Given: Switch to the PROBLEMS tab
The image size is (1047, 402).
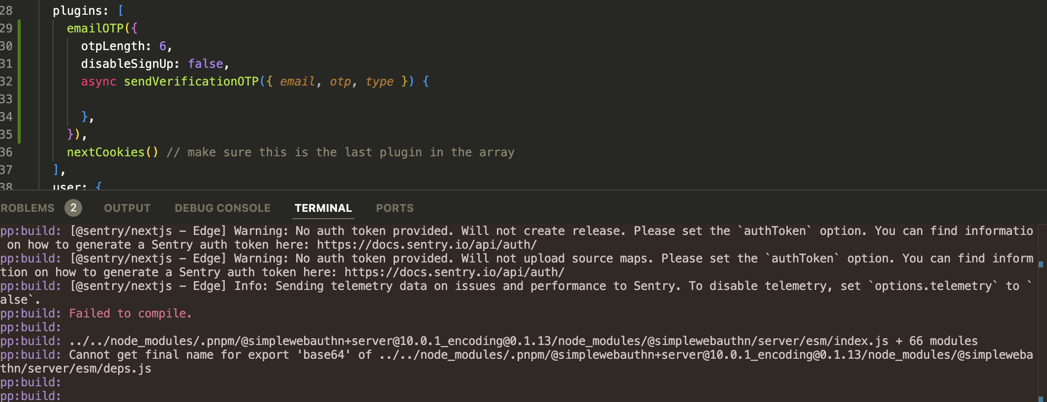Looking at the screenshot, I should tap(27, 207).
